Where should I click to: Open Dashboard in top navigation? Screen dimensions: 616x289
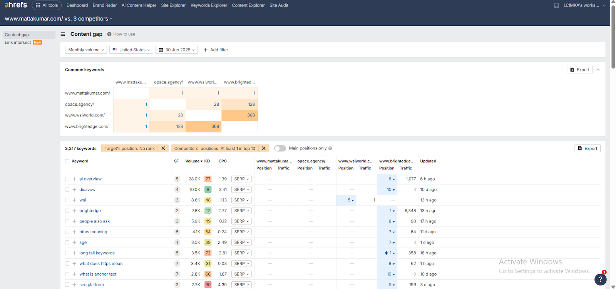(77, 5)
